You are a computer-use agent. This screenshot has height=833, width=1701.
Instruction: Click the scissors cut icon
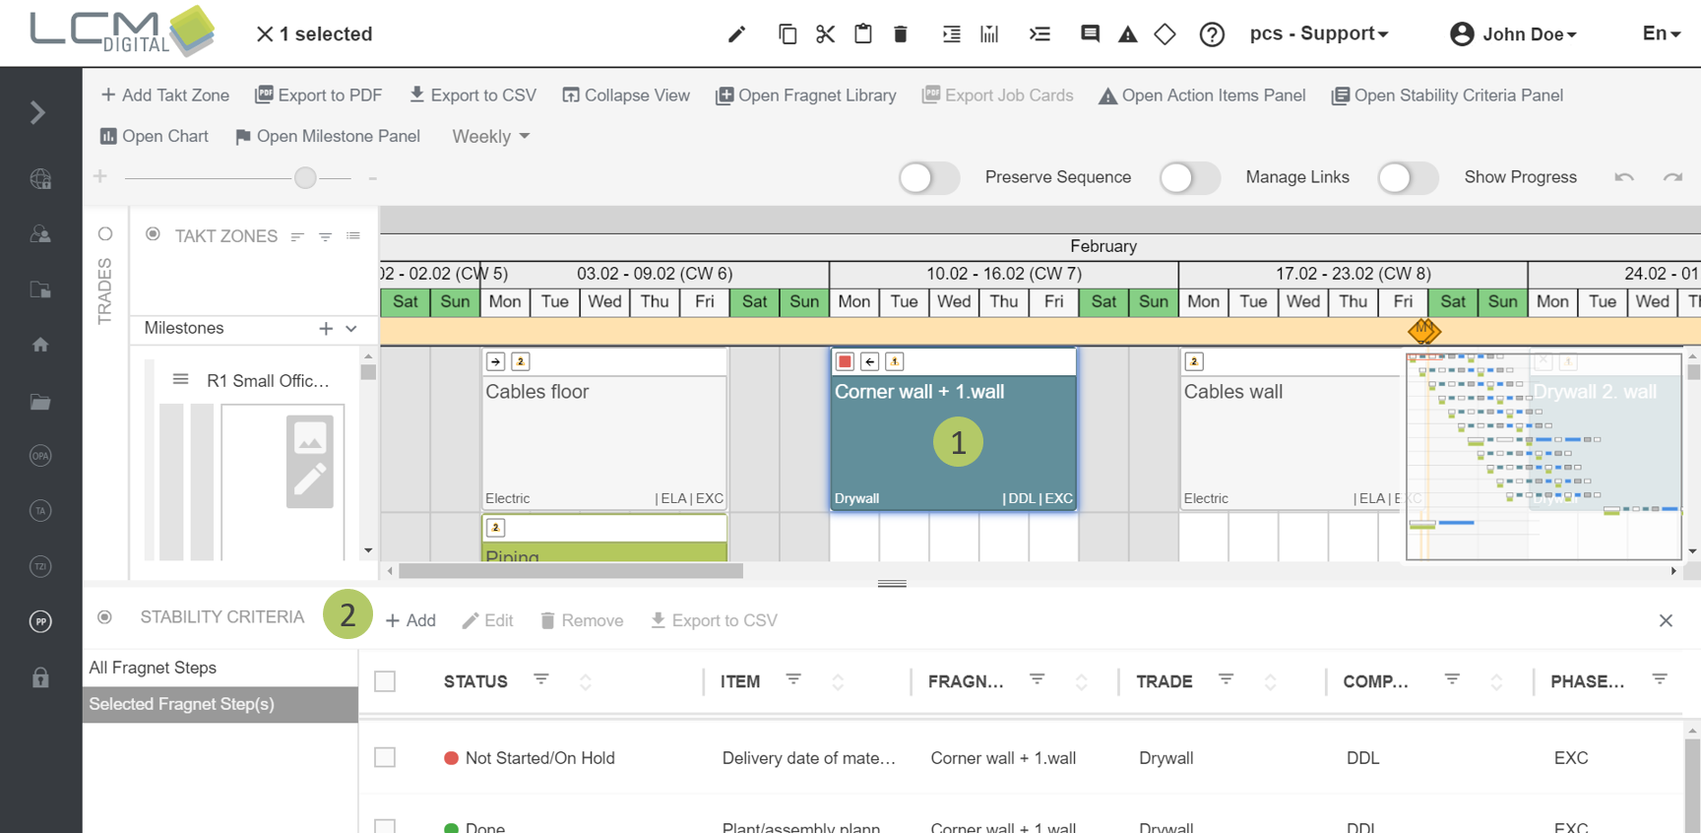[825, 34]
